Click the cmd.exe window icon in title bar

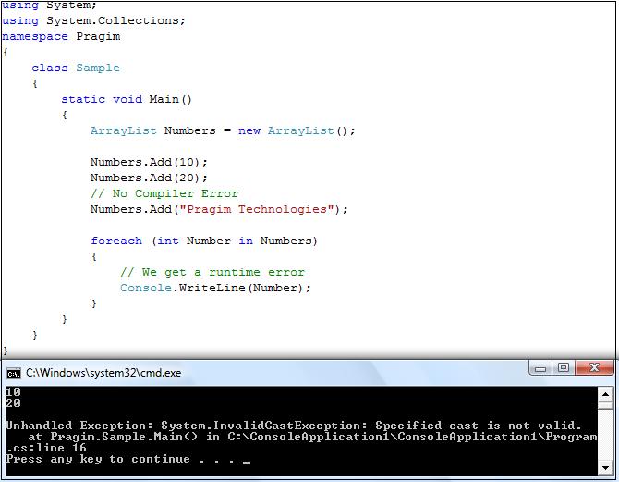click(x=14, y=373)
